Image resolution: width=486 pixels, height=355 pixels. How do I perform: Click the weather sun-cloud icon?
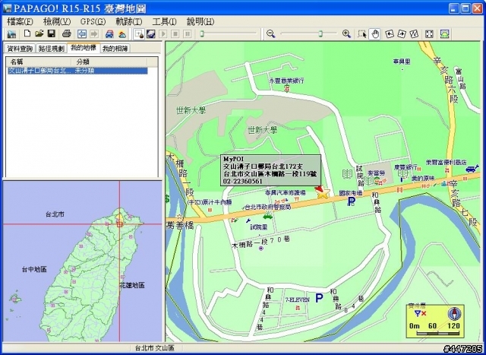(x=122, y=33)
